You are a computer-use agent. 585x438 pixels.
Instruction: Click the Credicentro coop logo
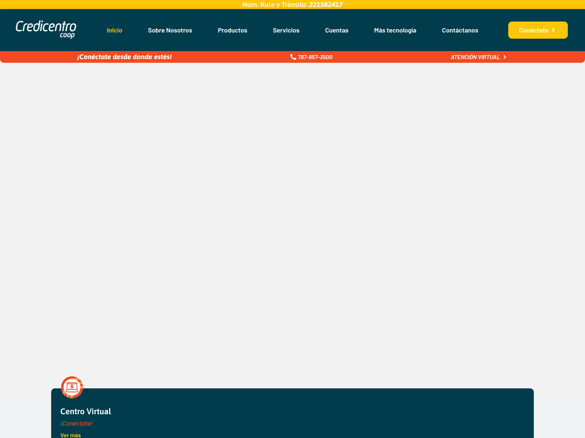(46, 30)
